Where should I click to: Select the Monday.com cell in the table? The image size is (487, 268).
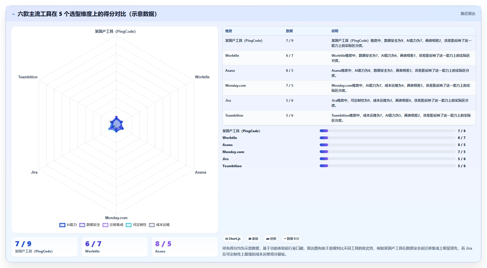(x=235, y=86)
